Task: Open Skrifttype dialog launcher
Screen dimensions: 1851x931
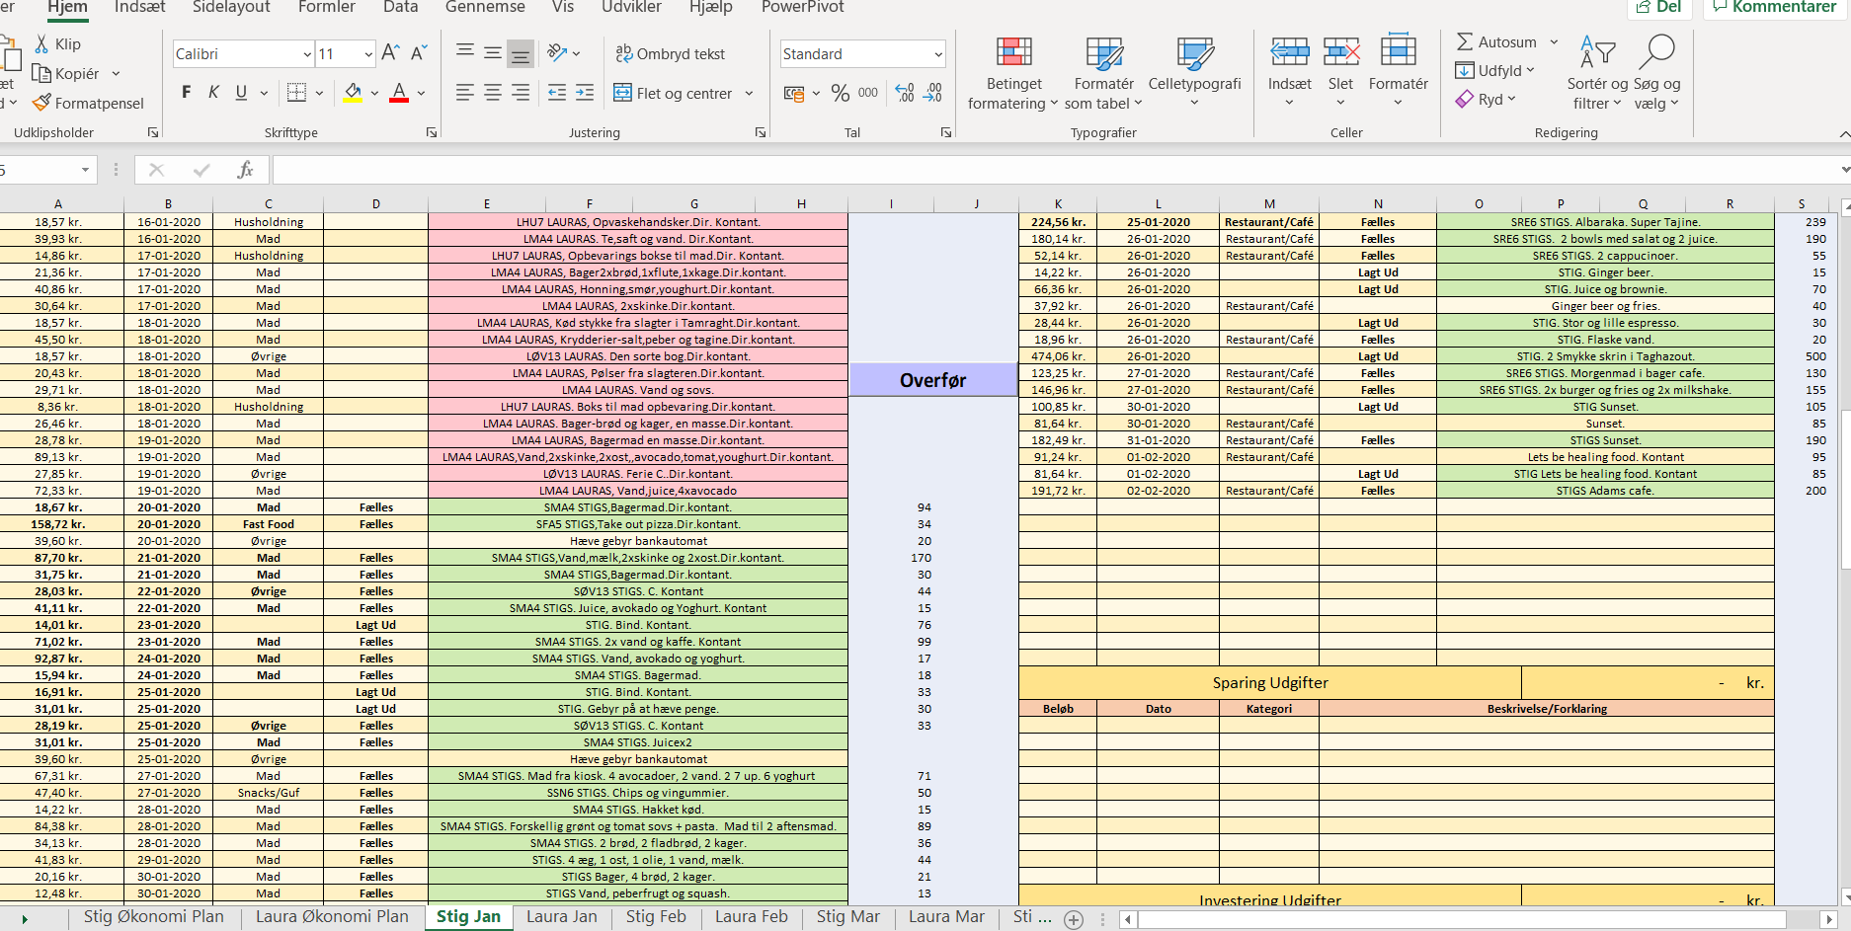Action: pos(432,132)
